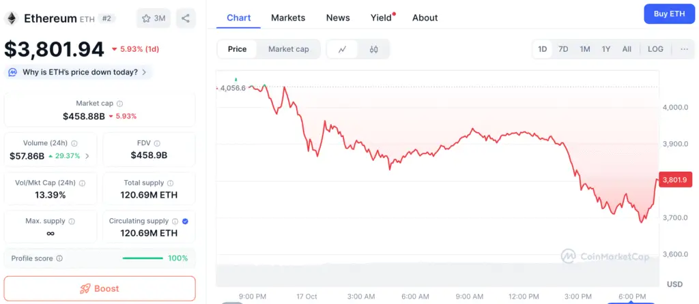Click the Boost button
This screenshot has height=304, width=699.
100,288
